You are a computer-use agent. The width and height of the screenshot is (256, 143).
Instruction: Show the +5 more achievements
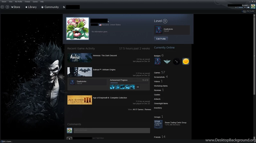(x=138, y=87)
